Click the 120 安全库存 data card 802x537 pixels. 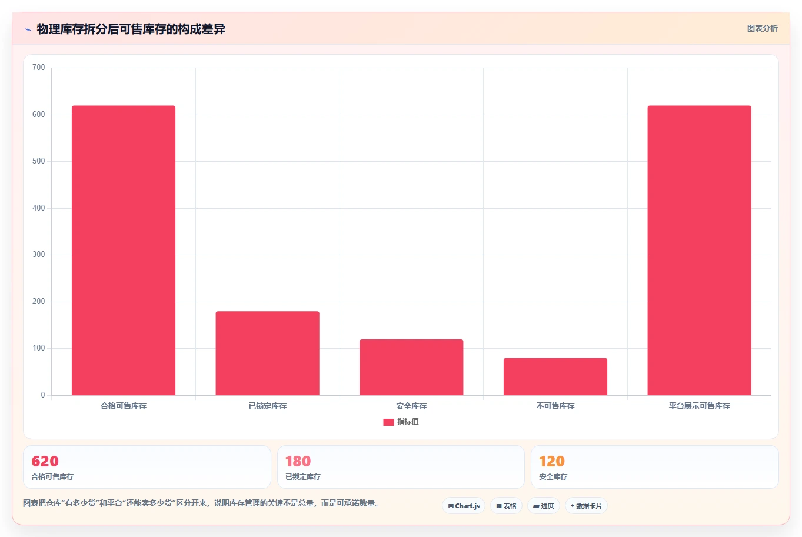[654, 467]
